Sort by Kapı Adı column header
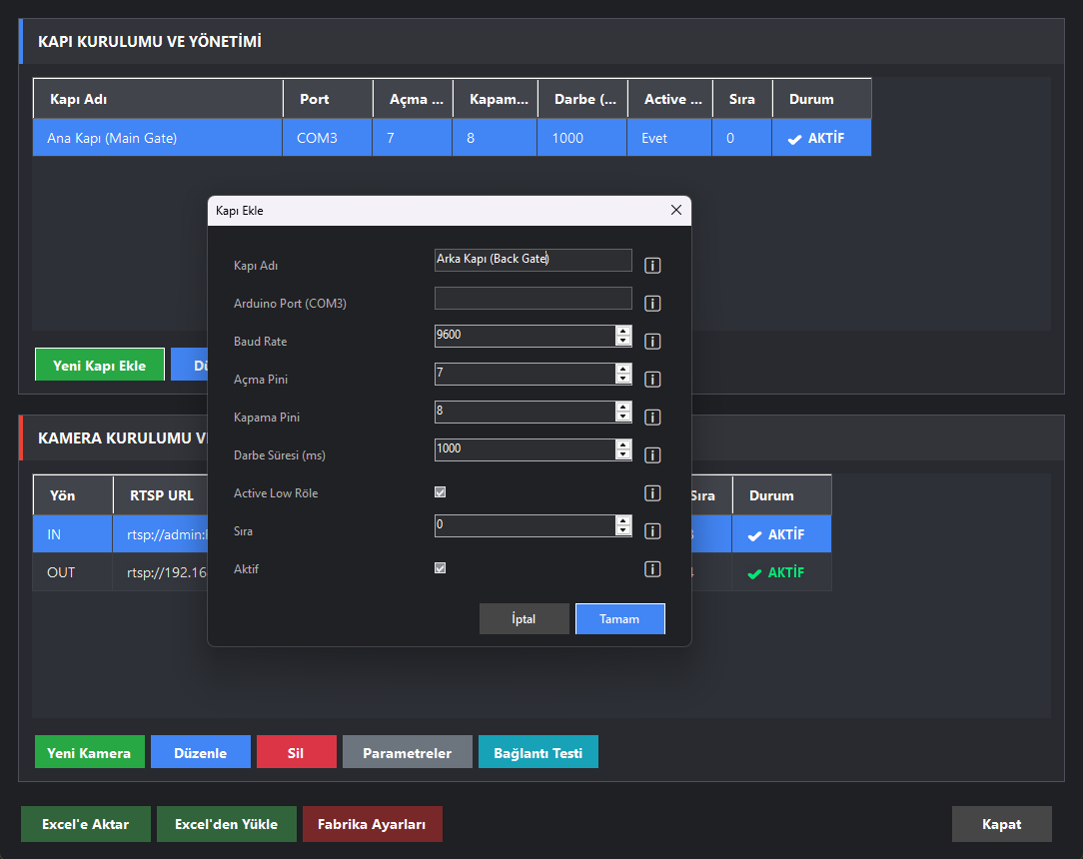Image resolution: width=1083 pixels, height=859 pixels. [x=158, y=99]
